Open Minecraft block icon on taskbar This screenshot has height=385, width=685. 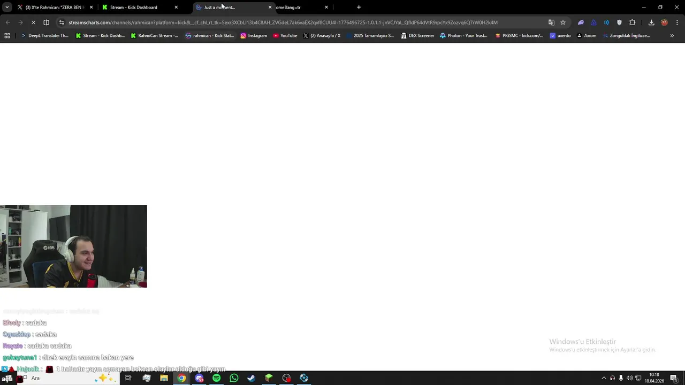click(x=269, y=378)
